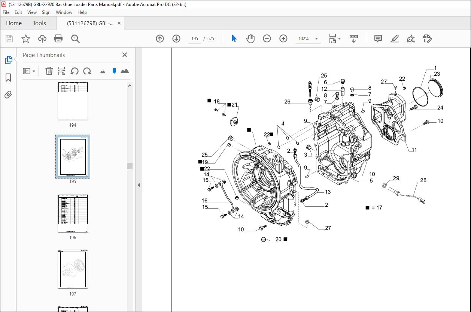Open the Attachments paperclip panel
The width and height of the screenshot is (471, 312).
point(8,95)
